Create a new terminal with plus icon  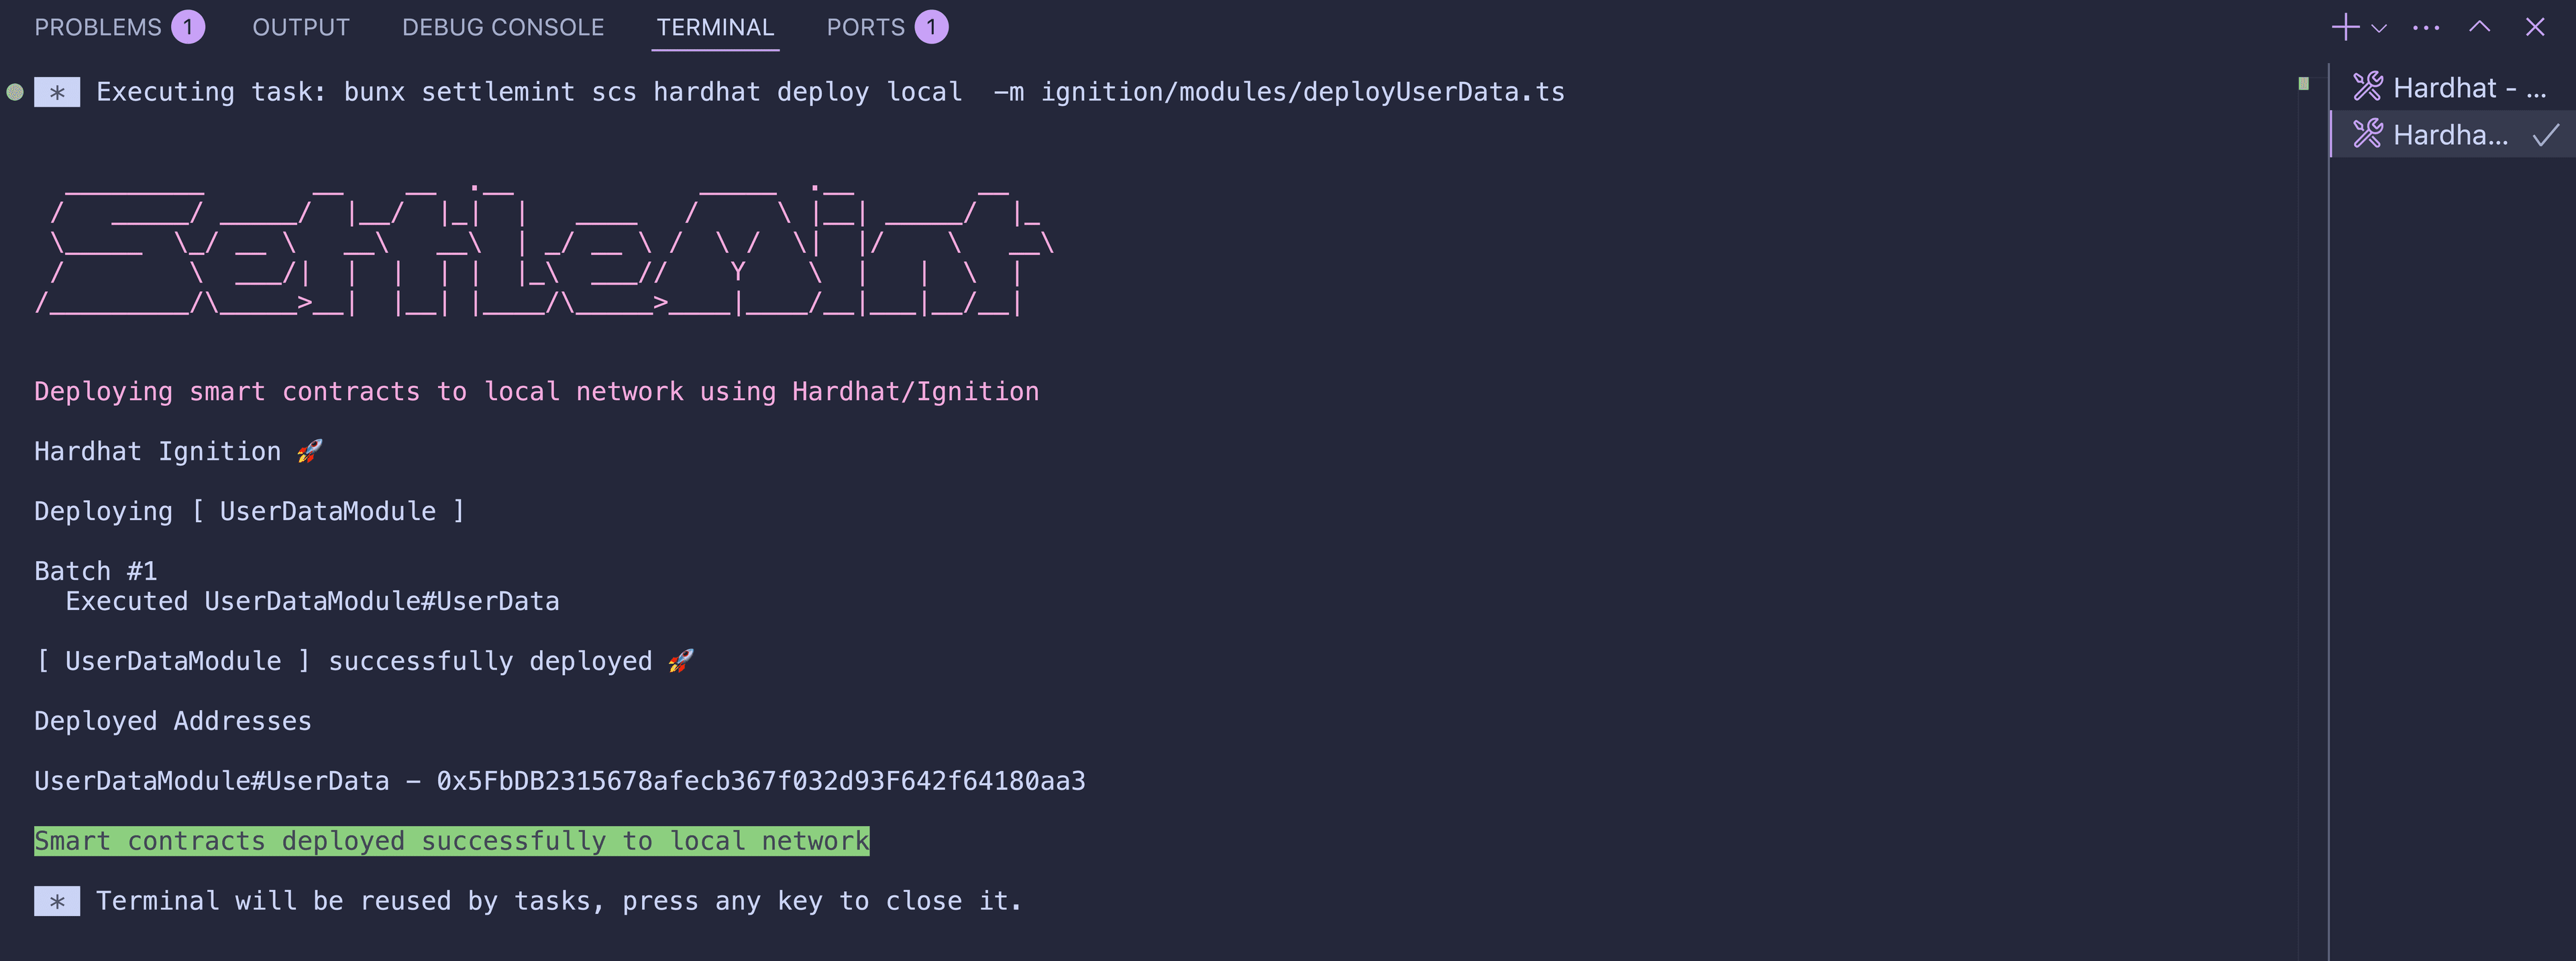tap(2345, 27)
